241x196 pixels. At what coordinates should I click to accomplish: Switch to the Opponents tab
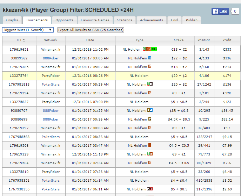click(x=65, y=20)
